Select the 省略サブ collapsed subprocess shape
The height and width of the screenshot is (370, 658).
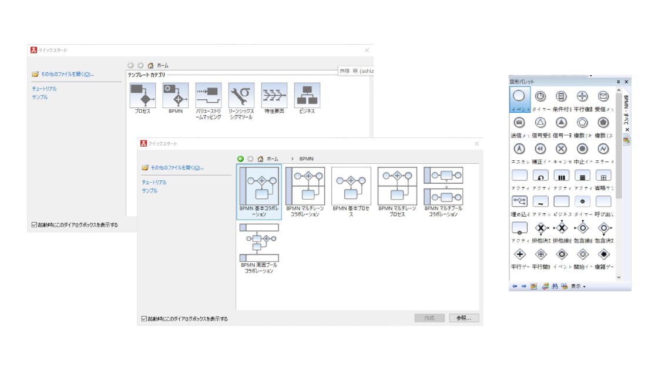[x=603, y=176]
